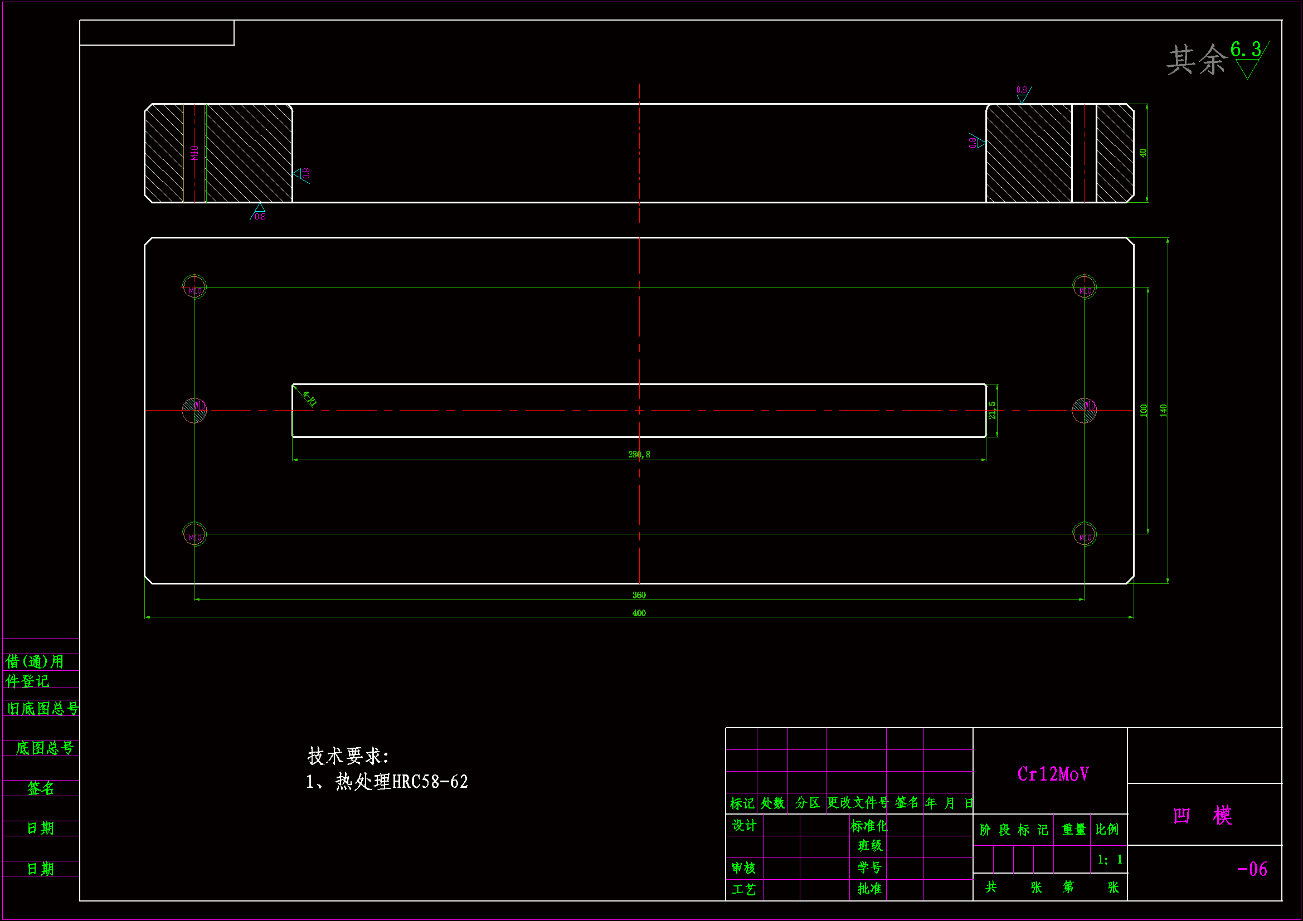Click the Cr12MoV material text
The image size is (1303, 921).
1053,774
